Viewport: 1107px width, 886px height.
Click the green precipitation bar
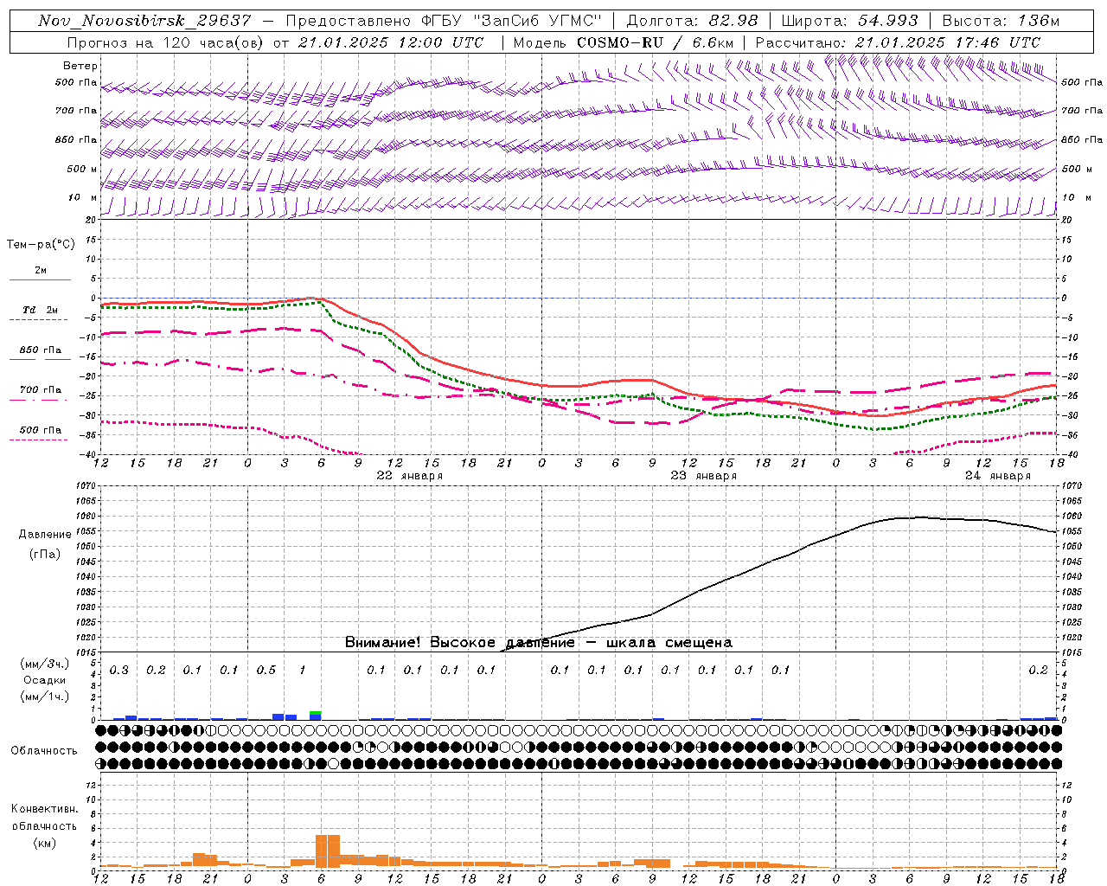pyautogui.click(x=316, y=713)
